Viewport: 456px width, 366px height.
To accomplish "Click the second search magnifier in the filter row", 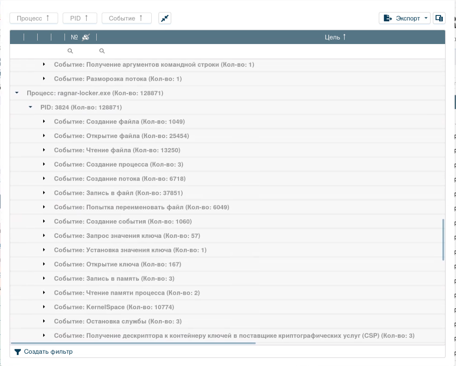I will click(102, 51).
